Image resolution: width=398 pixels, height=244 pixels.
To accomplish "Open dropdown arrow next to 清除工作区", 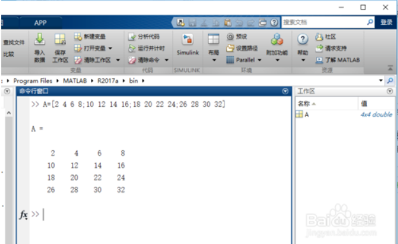I will pyautogui.click(x=118, y=60).
